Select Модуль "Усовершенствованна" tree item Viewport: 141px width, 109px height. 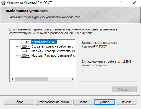53,51
